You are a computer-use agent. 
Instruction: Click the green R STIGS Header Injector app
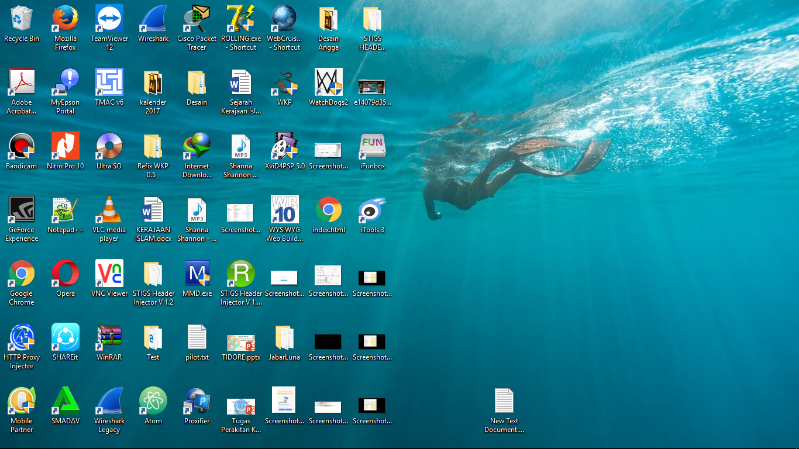click(241, 274)
